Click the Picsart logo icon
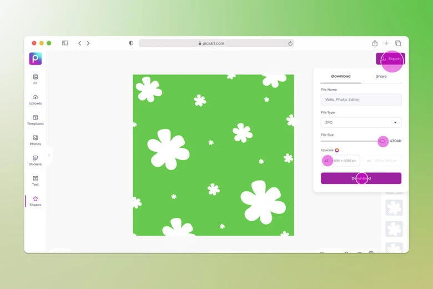Viewport: 433px width, 289px height. coord(36,59)
